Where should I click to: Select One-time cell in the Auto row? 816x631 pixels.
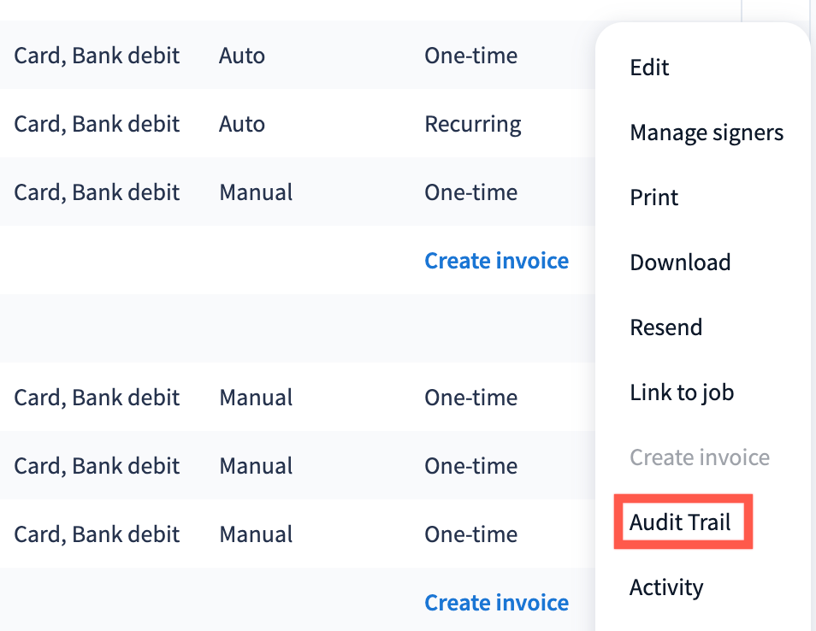tap(470, 56)
